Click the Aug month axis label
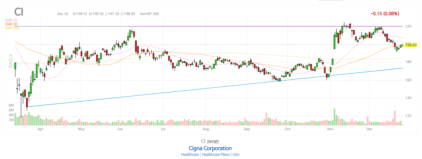Screen dimensions: 422x159 point(206,129)
